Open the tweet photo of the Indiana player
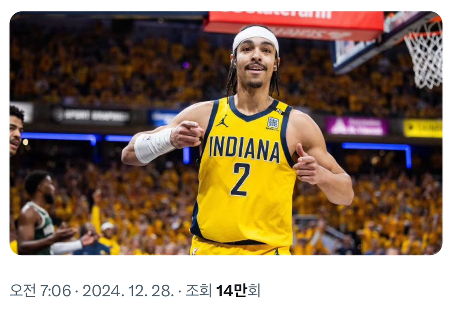Viewport: 452px width, 310px height. click(226, 133)
